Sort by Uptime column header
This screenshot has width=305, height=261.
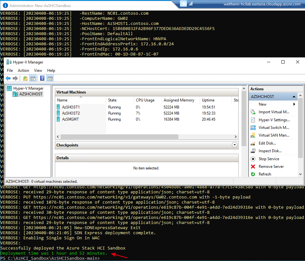coord(216,100)
